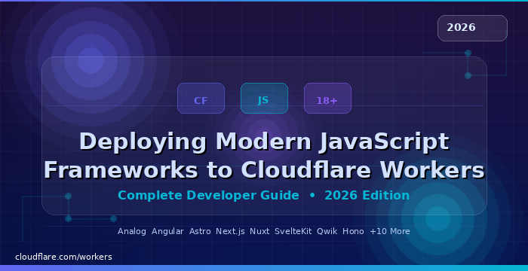
Task: Click the headline line 'Frameworks to Cloudflare Workers'
Action: [x=264, y=170]
